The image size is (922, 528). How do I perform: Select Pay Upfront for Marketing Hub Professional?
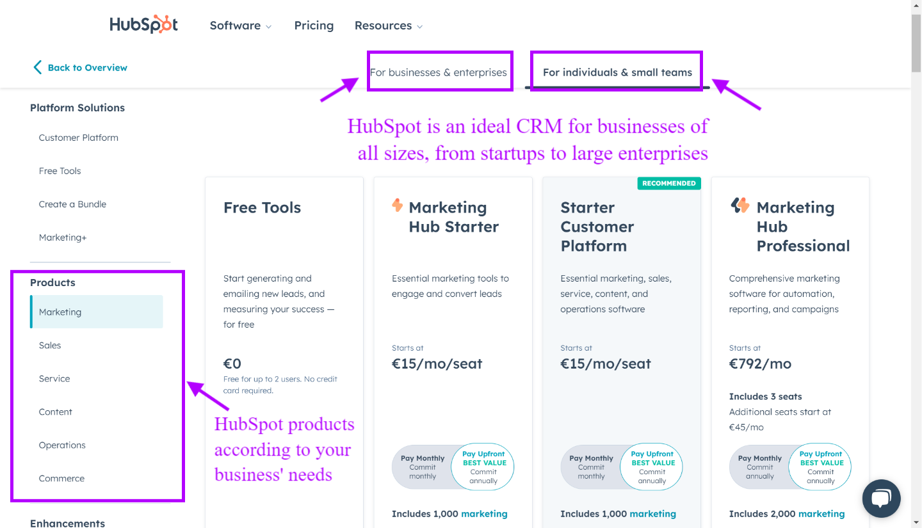pyautogui.click(x=820, y=467)
